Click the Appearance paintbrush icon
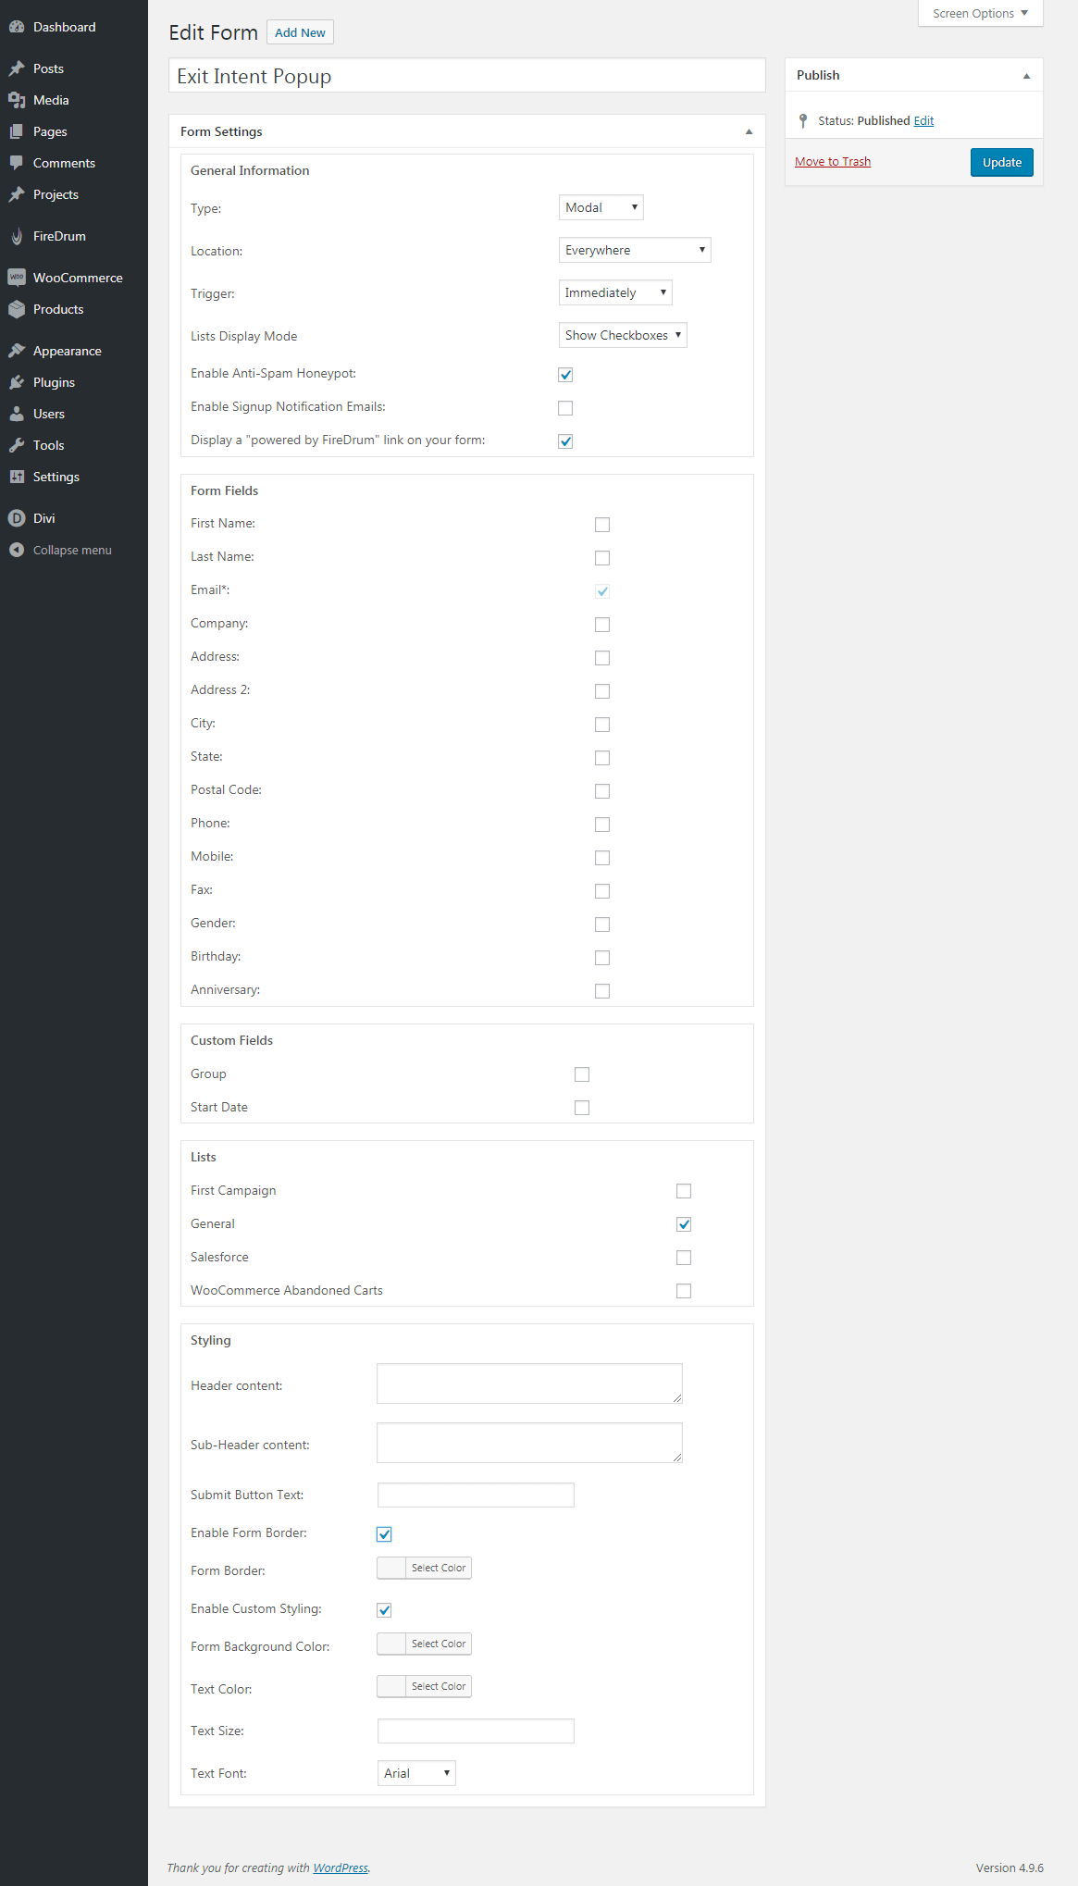The width and height of the screenshot is (1078, 1886). click(17, 351)
